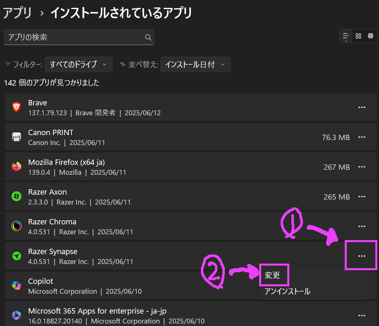
Task: Go back to アプリ breadcrumb
Action: [x=17, y=13]
